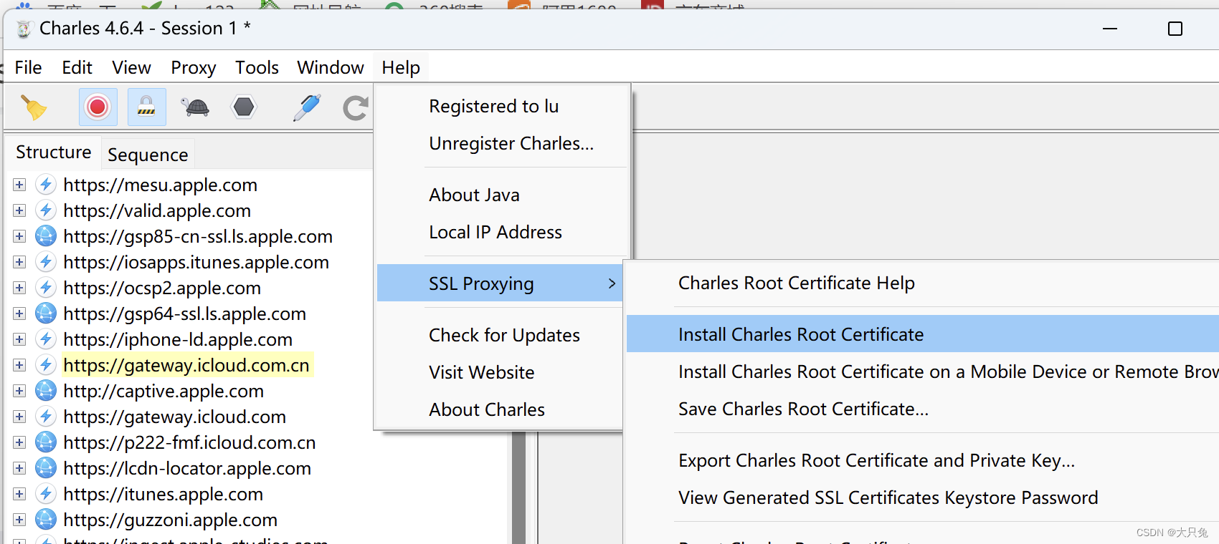The height and width of the screenshot is (544, 1219).
Task: Toggle SSL proxying padlock icon
Action: click(146, 107)
